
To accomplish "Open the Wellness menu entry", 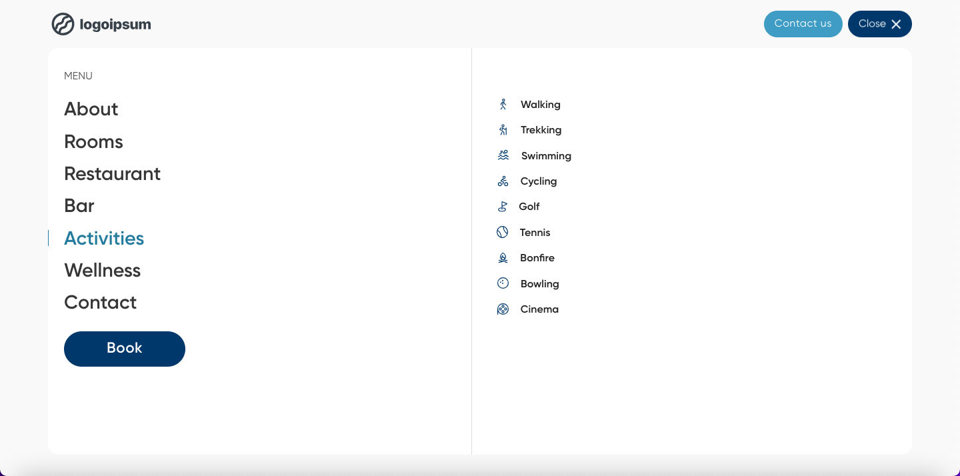I will click(x=102, y=271).
